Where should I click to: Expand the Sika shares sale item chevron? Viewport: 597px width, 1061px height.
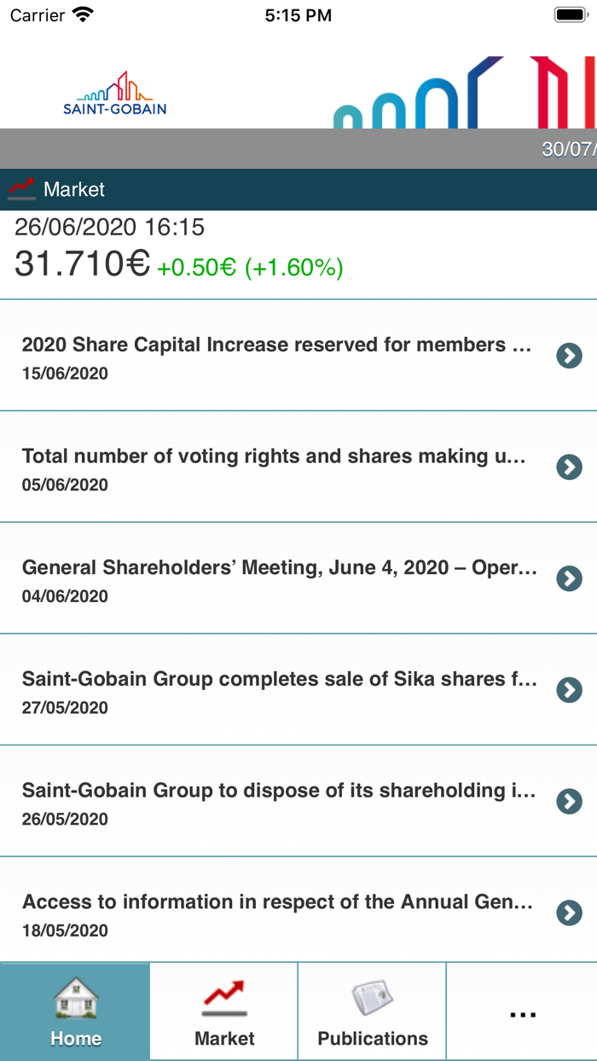click(x=569, y=690)
